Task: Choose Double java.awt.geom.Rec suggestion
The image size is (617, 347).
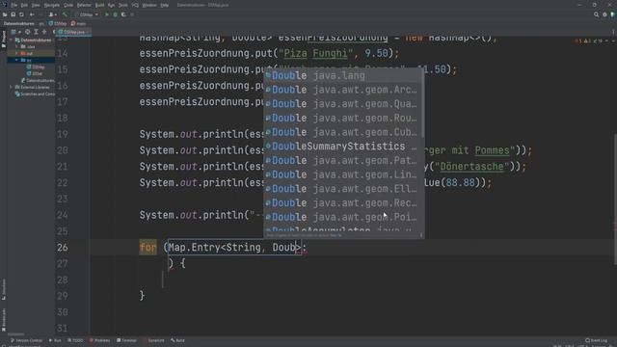Action: (x=342, y=203)
